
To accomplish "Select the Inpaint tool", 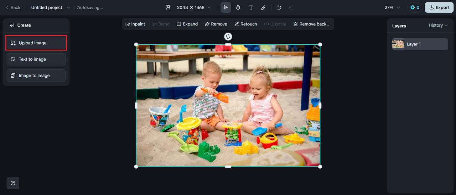I will [x=135, y=24].
